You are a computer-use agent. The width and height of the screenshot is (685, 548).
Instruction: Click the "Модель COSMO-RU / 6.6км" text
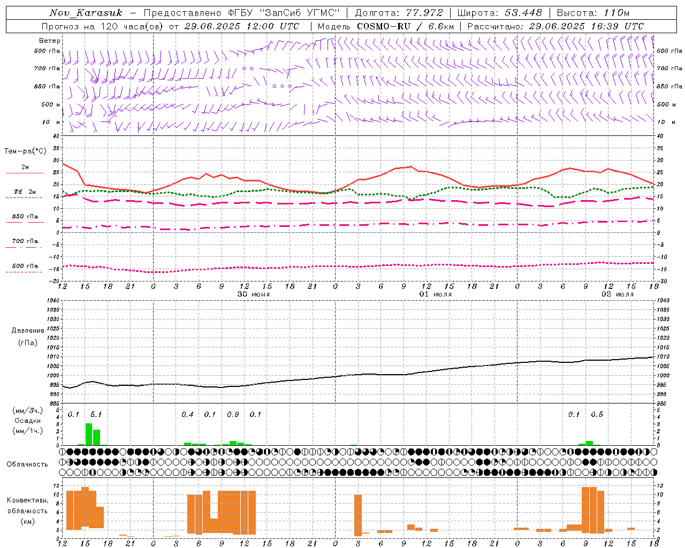pos(385,26)
